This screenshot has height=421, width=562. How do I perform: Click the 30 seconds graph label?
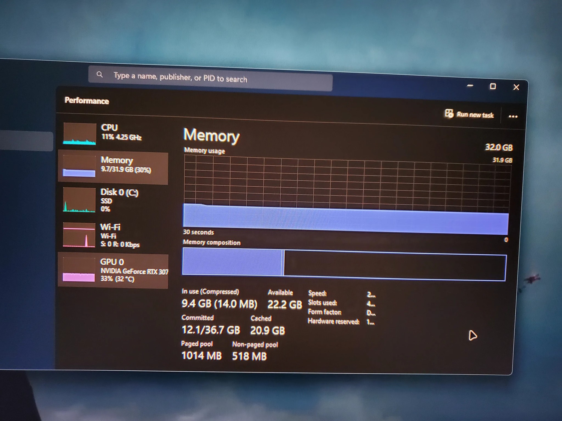(198, 232)
